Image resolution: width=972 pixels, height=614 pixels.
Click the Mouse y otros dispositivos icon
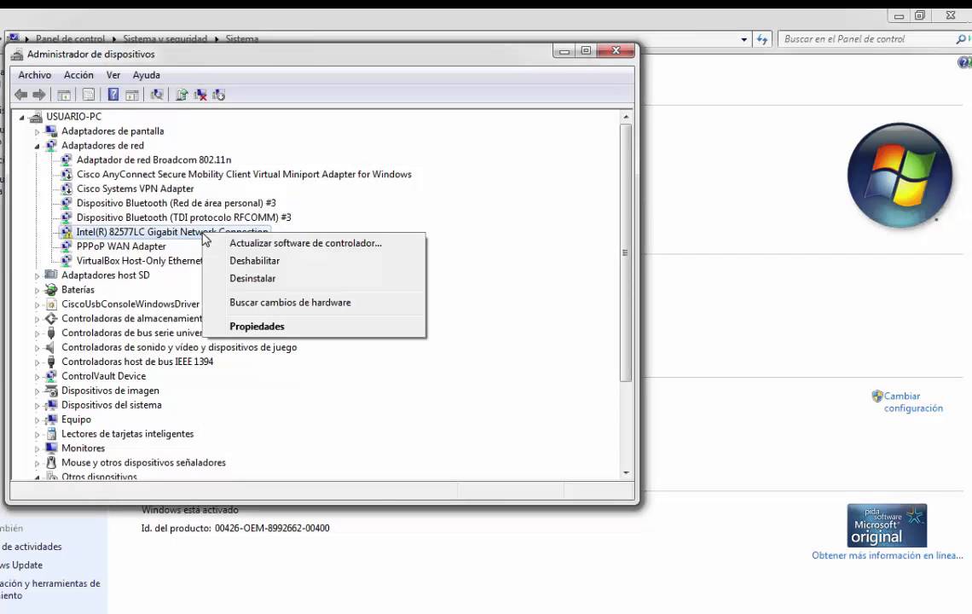[x=51, y=463]
